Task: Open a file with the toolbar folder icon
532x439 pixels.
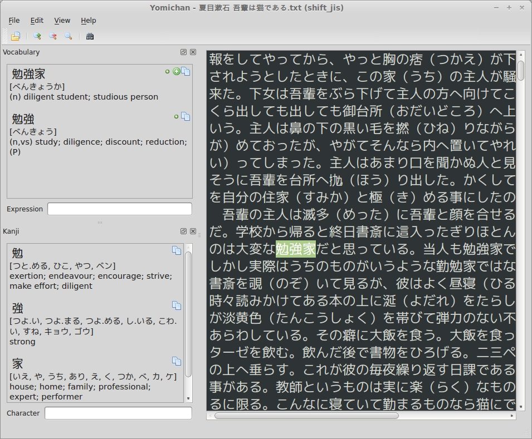Action: click(16, 36)
